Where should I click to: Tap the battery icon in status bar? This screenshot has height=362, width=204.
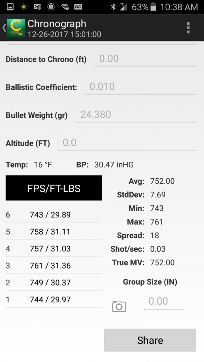pyautogui.click(x=153, y=7)
